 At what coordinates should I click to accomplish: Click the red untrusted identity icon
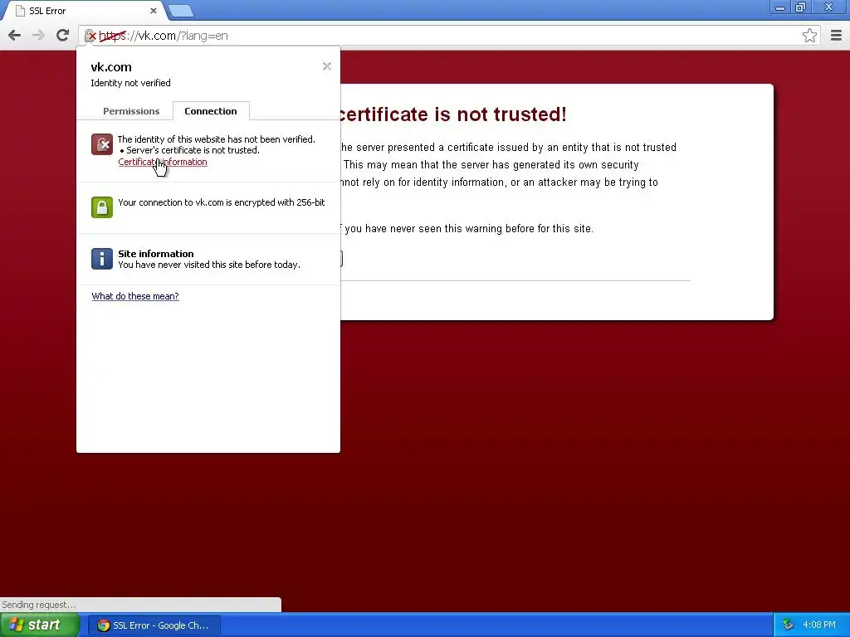coord(102,144)
